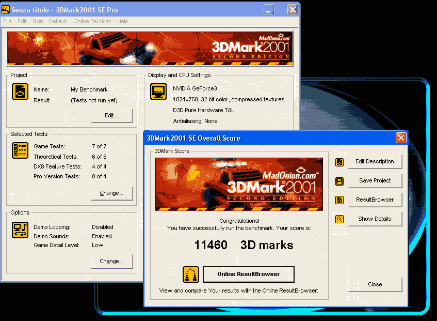Screen dimensions: 437x321
Task: Launch the Online ResultBrowser button
Action: click(x=249, y=274)
